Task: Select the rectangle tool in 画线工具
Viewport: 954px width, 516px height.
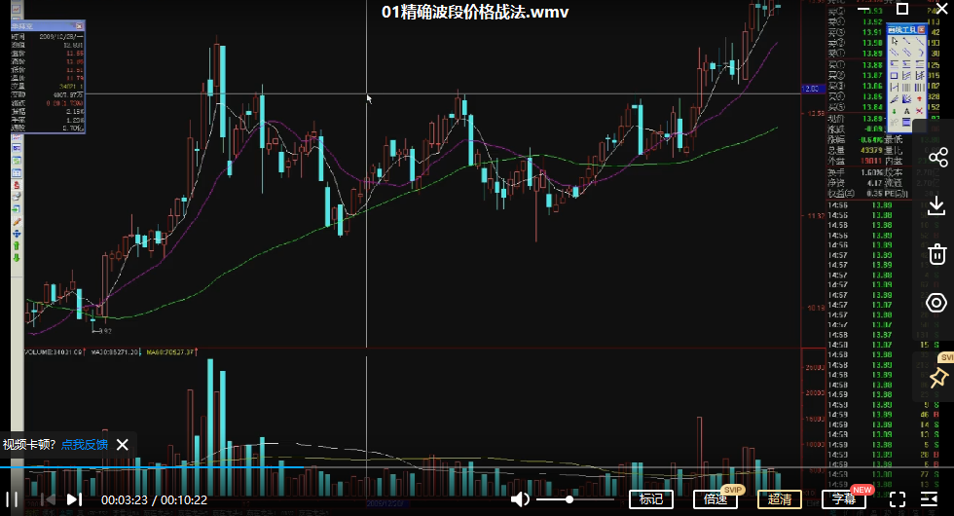Action: tap(894, 76)
